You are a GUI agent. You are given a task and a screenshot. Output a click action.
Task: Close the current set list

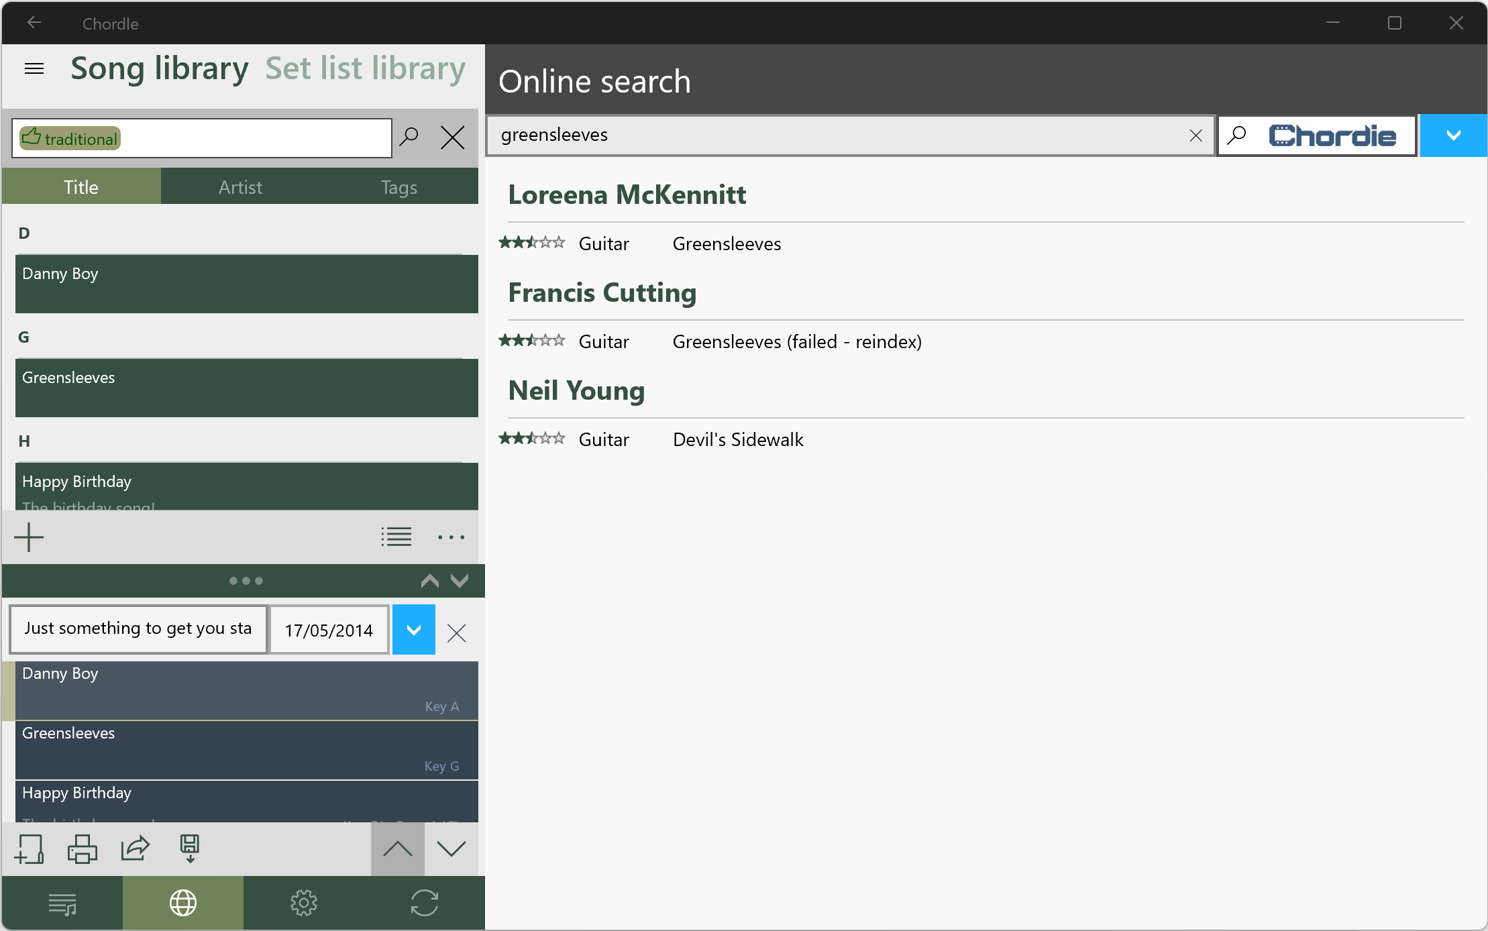point(456,633)
